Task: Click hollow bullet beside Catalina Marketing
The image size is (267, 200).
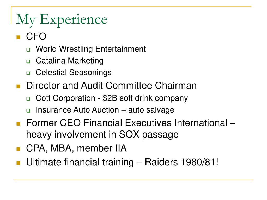Action: click(28, 61)
